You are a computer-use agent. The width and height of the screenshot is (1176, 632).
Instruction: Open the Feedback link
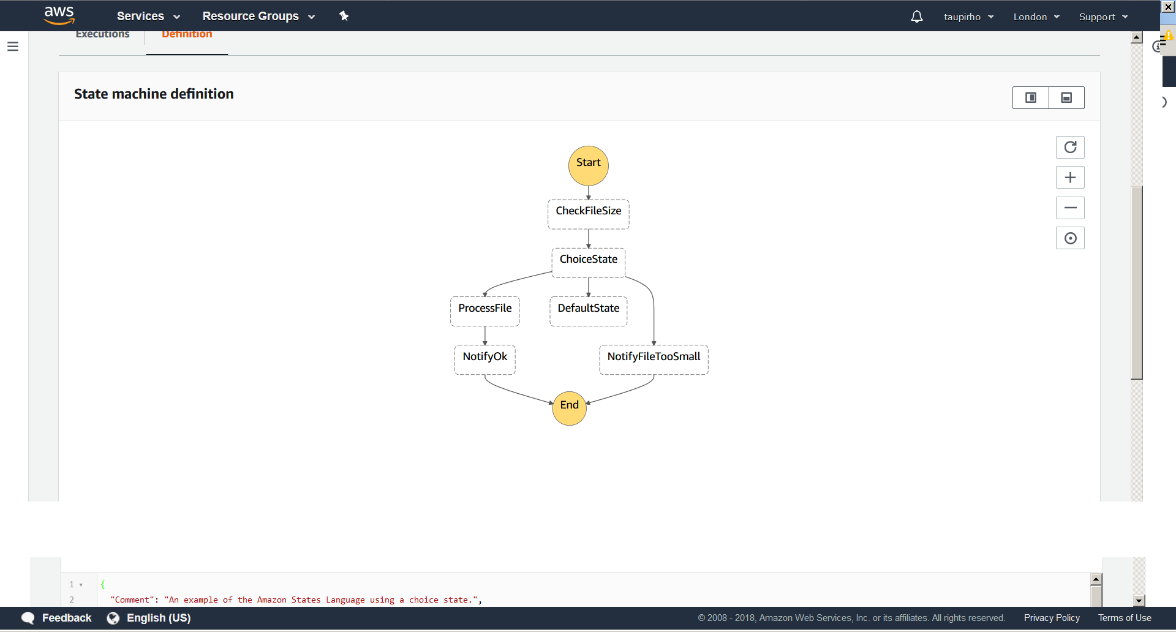tap(66, 618)
